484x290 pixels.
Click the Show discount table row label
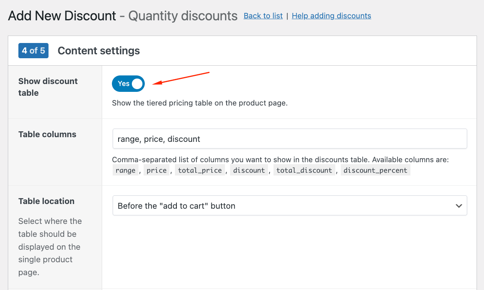pyautogui.click(x=48, y=87)
